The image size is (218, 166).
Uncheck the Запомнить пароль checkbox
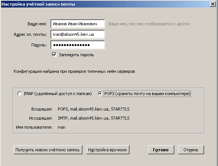[x=54, y=55]
